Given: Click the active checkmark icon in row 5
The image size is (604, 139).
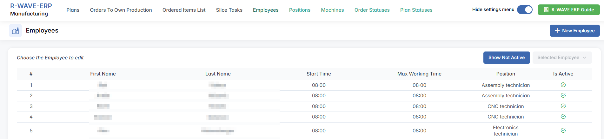Looking at the screenshot, I should (x=563, y=130).
